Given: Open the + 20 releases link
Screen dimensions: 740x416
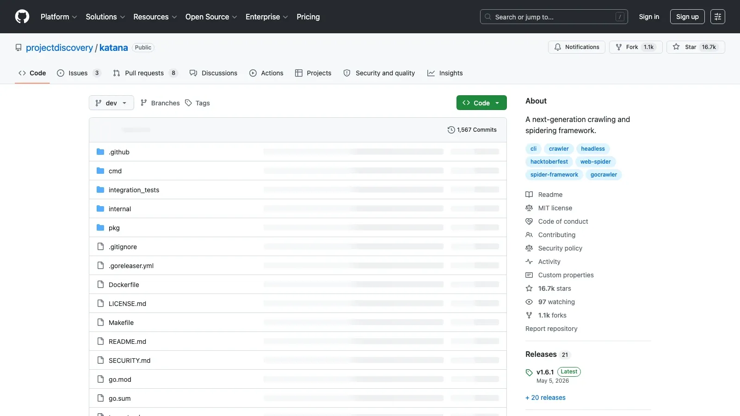Looking at the screenshot, I should coord(545,398).
